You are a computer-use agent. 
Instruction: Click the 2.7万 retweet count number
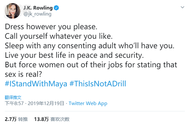click(10, 119)
